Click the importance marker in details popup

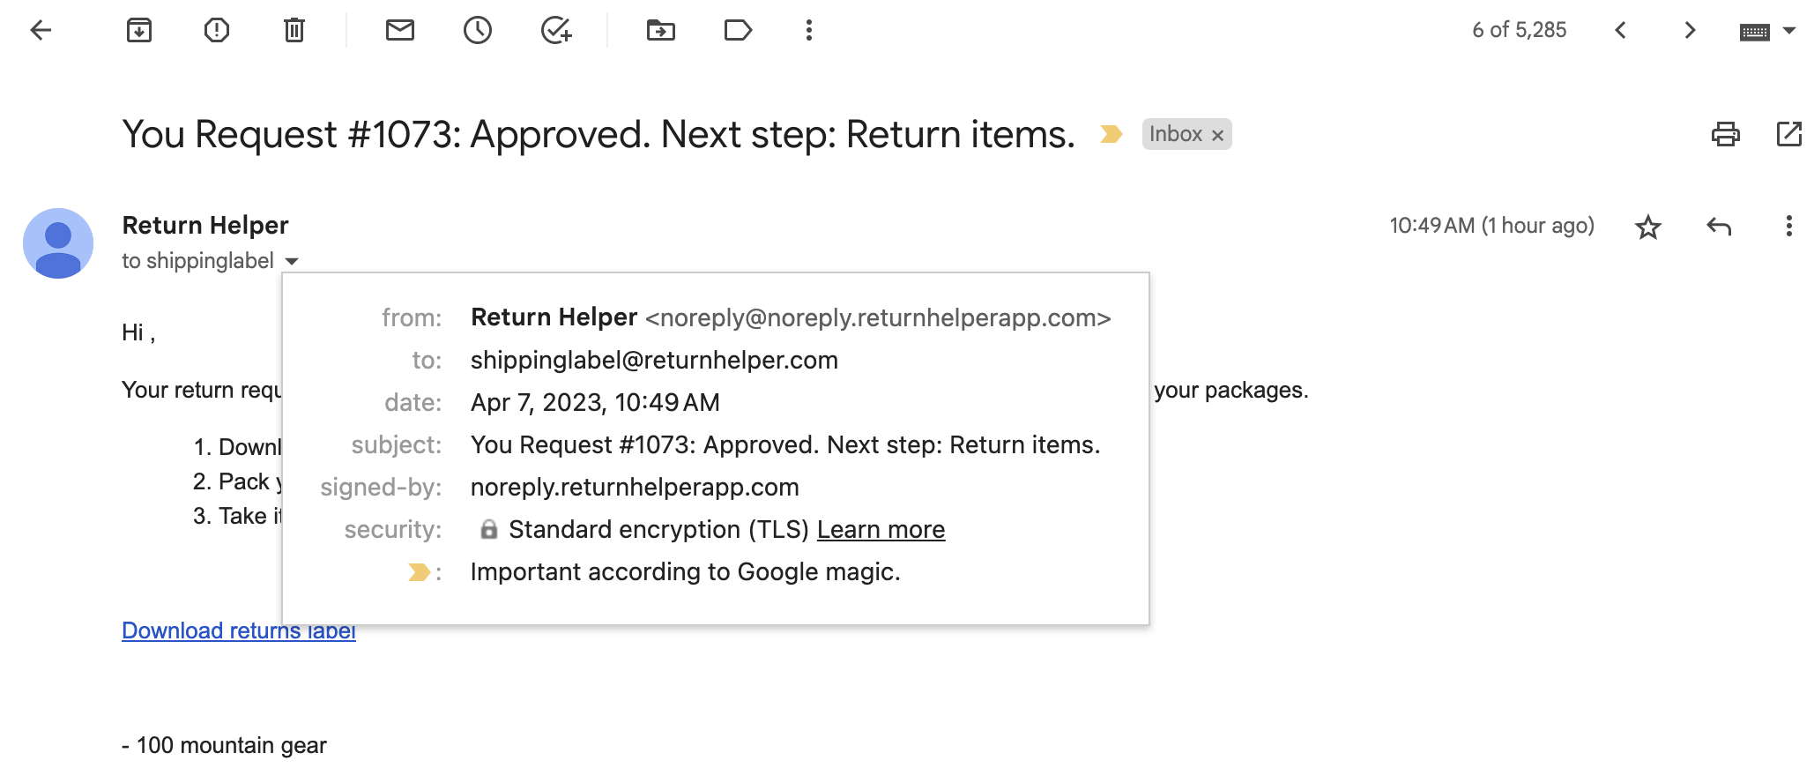click(419, 572)
